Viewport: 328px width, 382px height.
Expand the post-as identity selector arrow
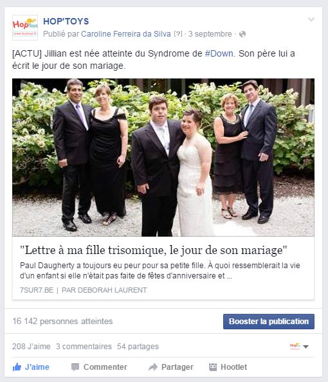click(306, 347)
